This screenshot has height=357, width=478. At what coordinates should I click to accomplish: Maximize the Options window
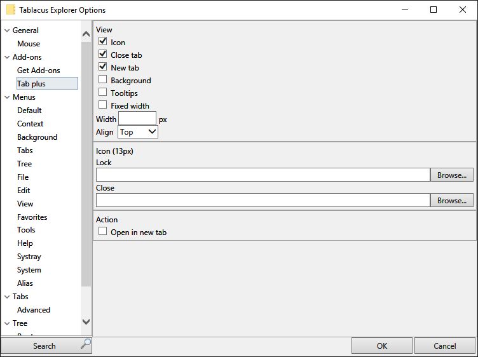[x=434, y=10]
